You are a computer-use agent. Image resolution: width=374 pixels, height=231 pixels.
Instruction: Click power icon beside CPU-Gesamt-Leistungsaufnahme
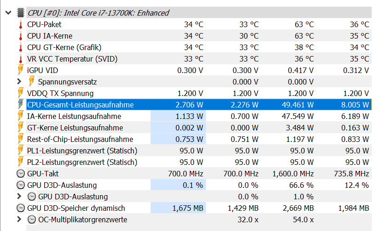click(x=21, y=104)
